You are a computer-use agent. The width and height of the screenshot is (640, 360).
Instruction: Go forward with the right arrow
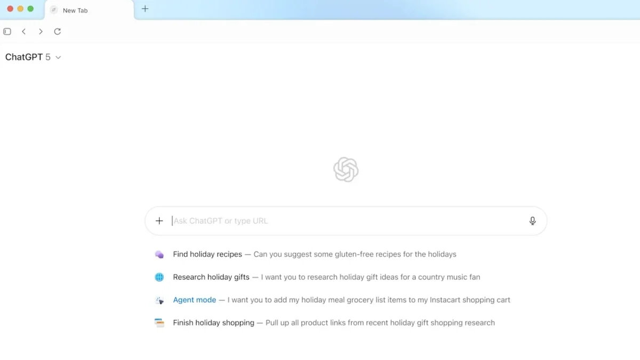tap(41, 31)
